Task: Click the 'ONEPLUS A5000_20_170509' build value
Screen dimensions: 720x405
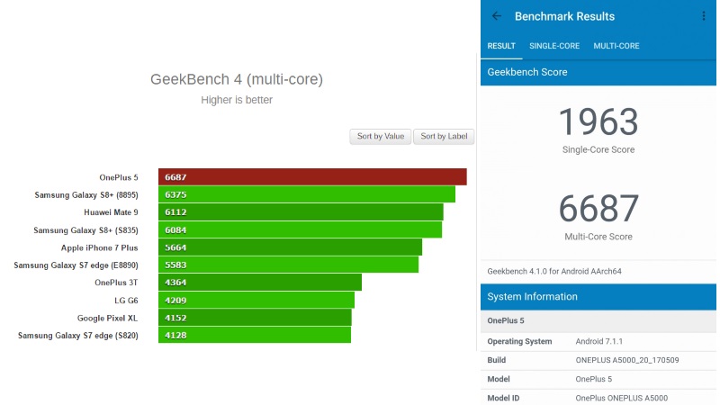Action: 627,360
